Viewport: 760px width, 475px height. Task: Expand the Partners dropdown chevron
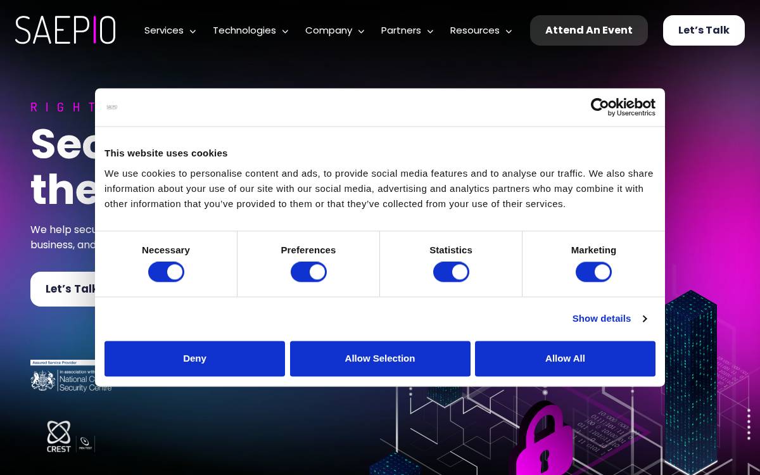(430, 31)
